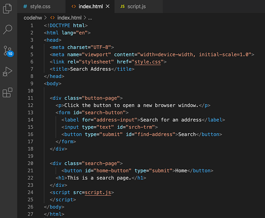Switch to the script.js tab
This screenshot has height=218, width=265.
[139, 6]
